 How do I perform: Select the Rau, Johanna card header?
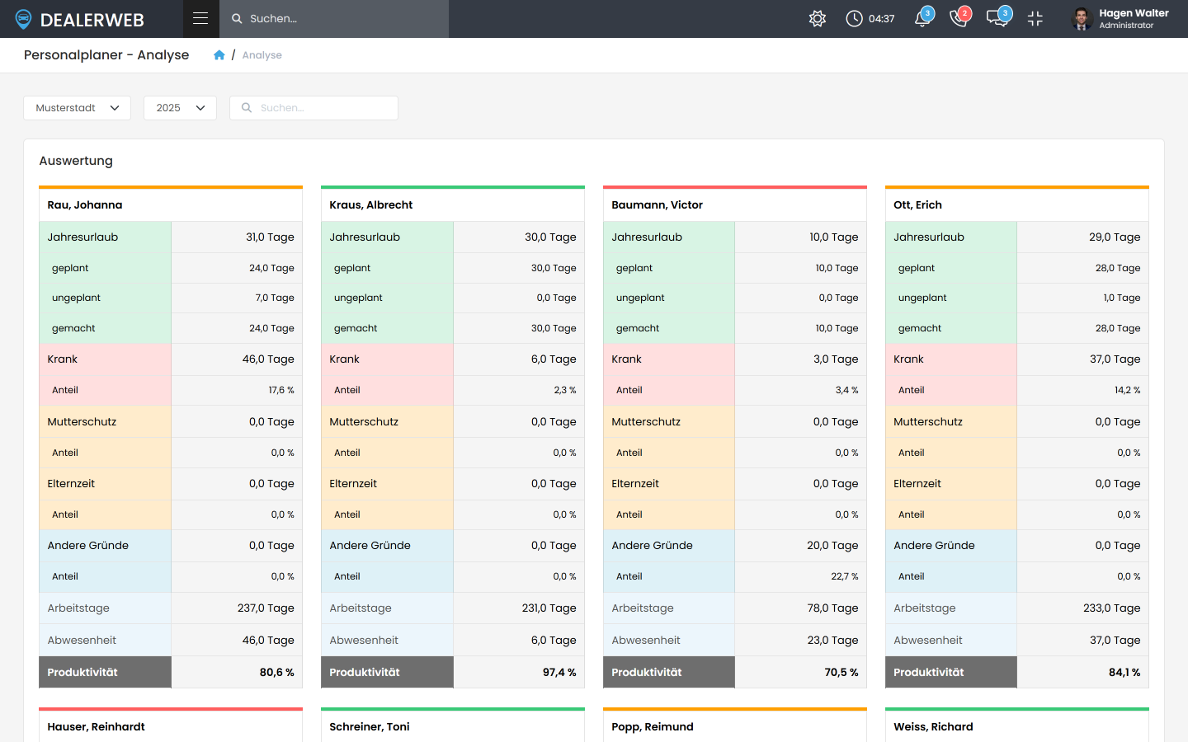pos(171,205)
